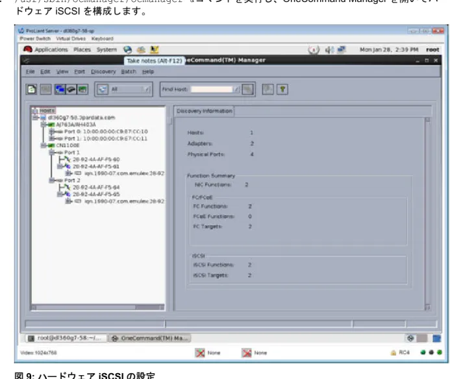The width and height of the screenshot is (450, 379).
Task: Open the Port menu
Action: [79, 72]
